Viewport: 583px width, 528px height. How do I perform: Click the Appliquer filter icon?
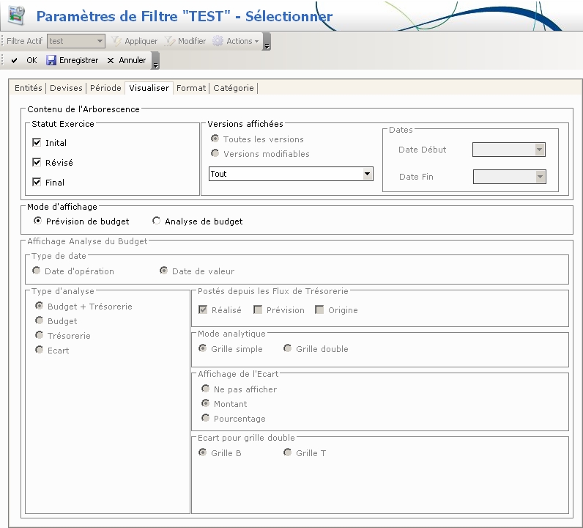click(116, 41)
